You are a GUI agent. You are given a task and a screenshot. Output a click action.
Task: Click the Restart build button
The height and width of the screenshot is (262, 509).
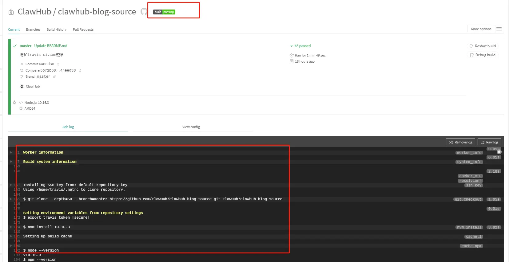[483, 46]
